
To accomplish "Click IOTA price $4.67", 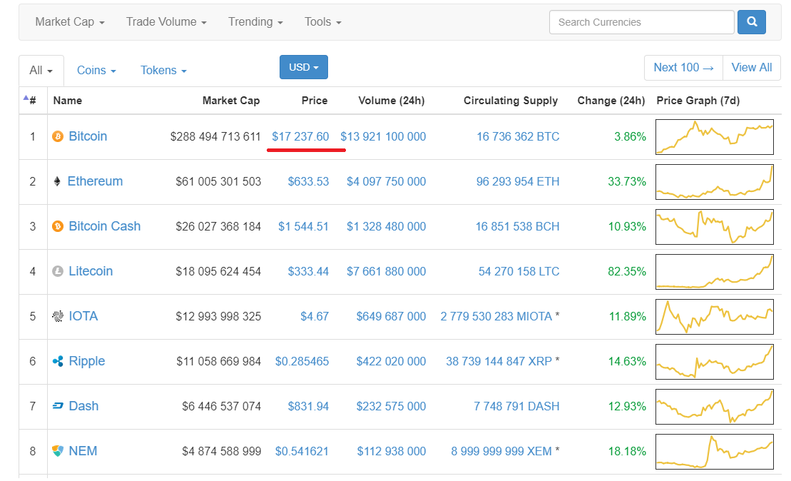I will pyautogui.click(x=315, y=316).
